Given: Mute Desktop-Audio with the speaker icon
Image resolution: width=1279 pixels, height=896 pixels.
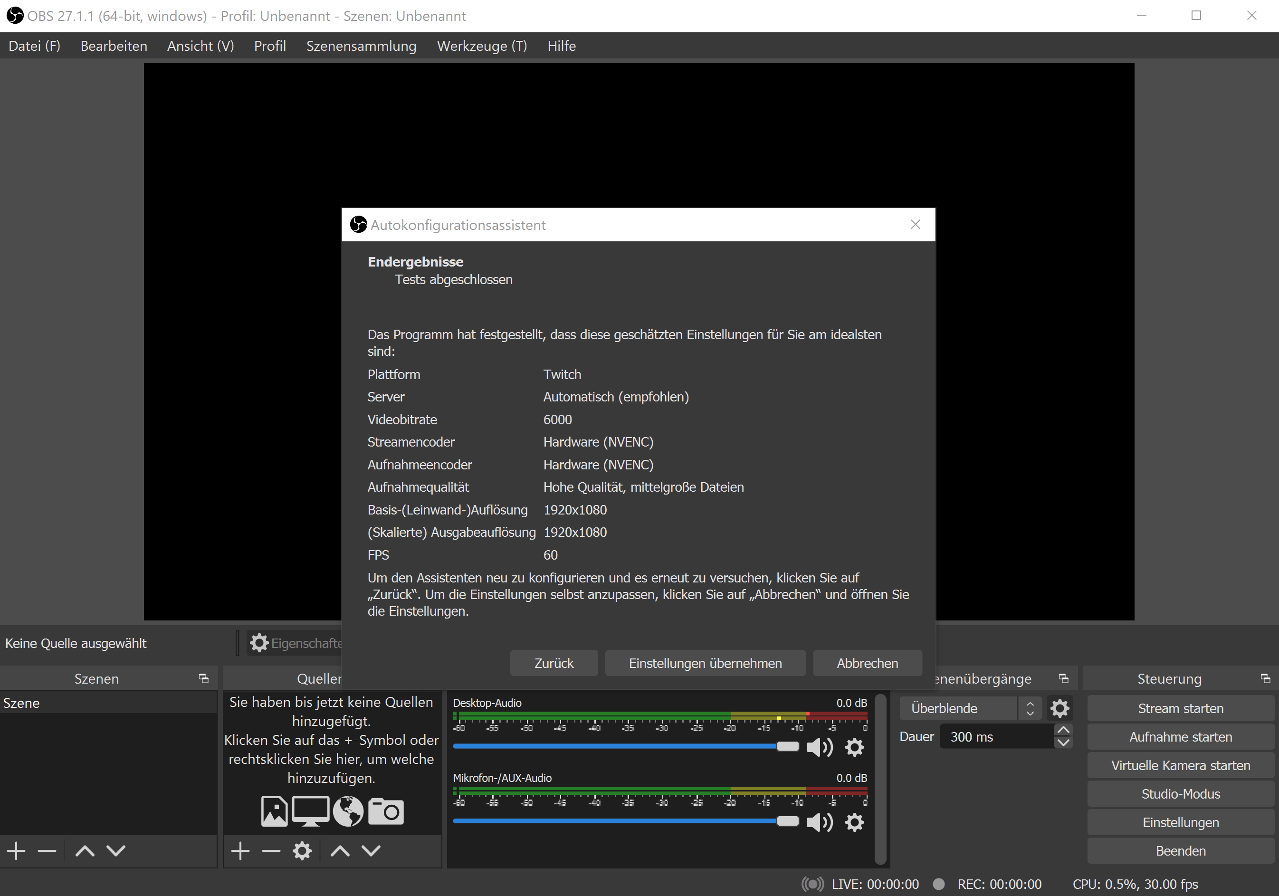Looking at the screenshot, I should click(819, 747).
